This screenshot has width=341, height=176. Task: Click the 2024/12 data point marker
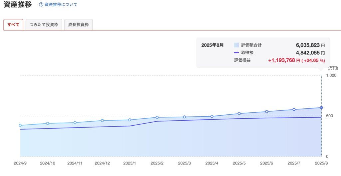click(103, 121)
